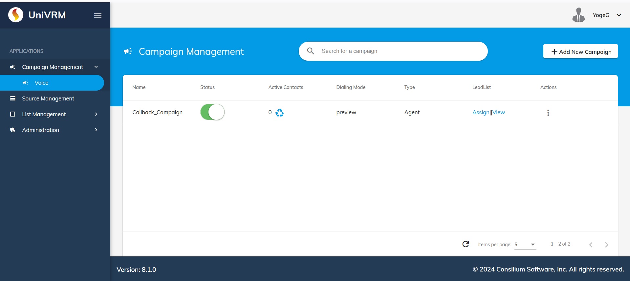Click the YogeG user avatar icon

tap(578, 15)
